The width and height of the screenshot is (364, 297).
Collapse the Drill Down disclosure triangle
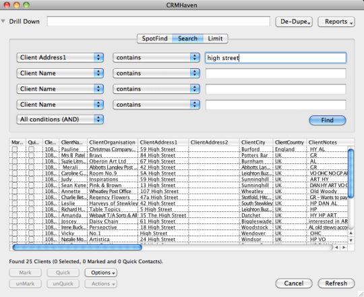coord(3,21)
